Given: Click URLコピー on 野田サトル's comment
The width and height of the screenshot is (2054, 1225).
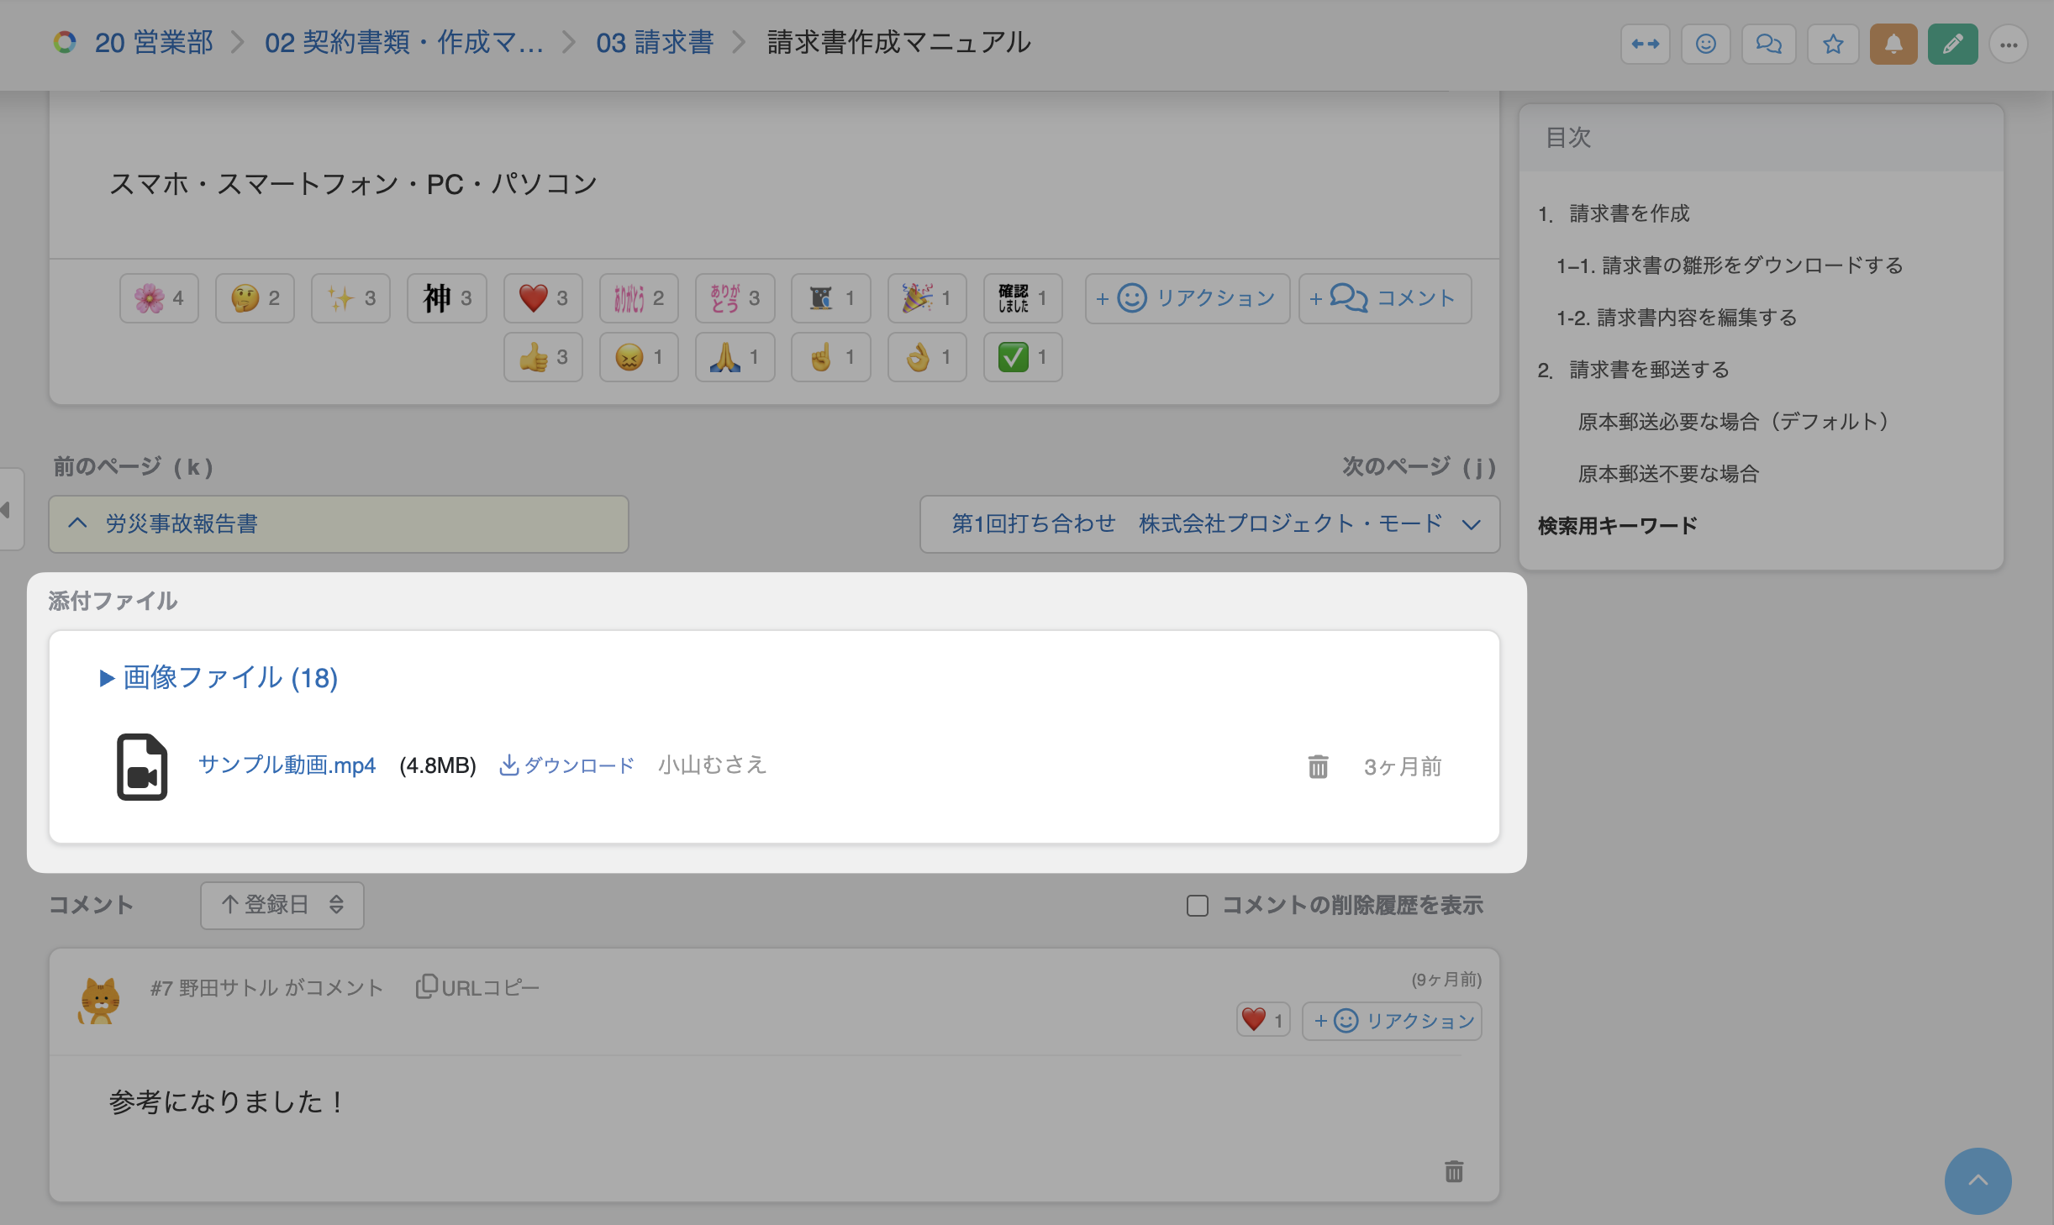Looking at the screenshot, I should tap(477, 987).
